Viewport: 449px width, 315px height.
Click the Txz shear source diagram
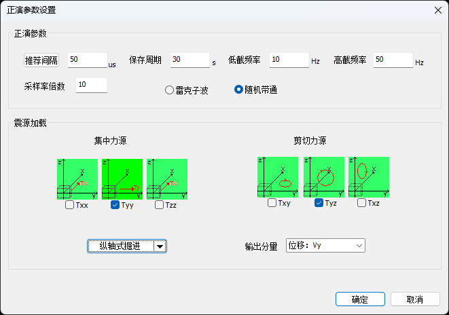[x=368, y=177]
